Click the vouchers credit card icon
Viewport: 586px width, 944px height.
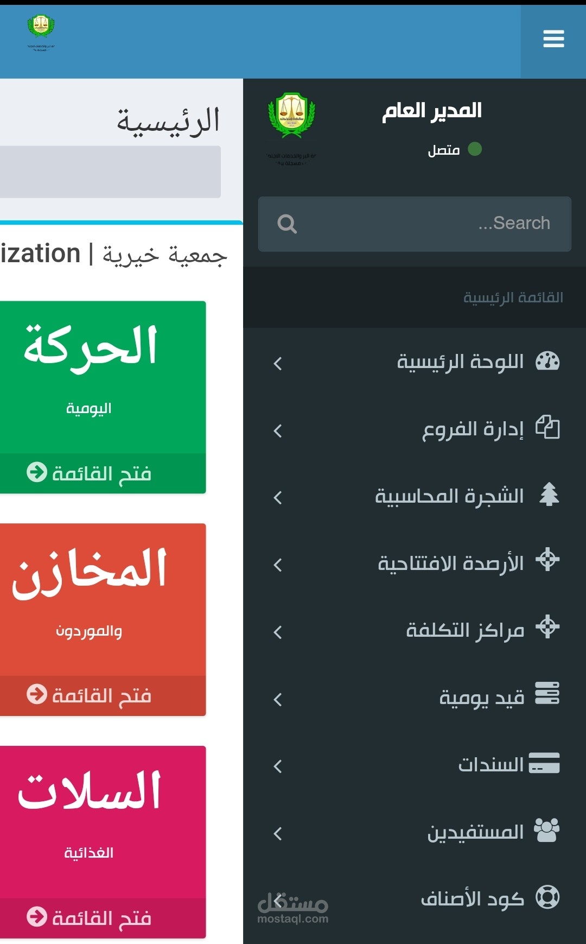[544, 763]
